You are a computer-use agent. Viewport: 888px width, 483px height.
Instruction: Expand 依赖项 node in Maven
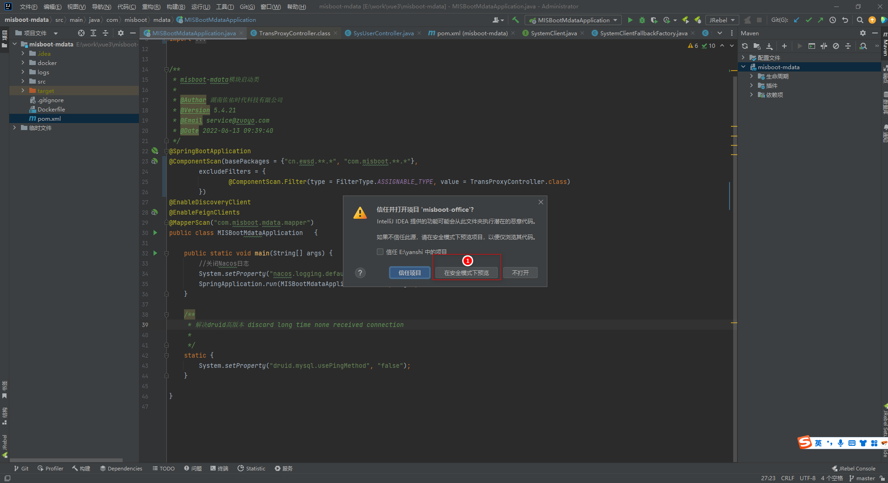point(751,95)
